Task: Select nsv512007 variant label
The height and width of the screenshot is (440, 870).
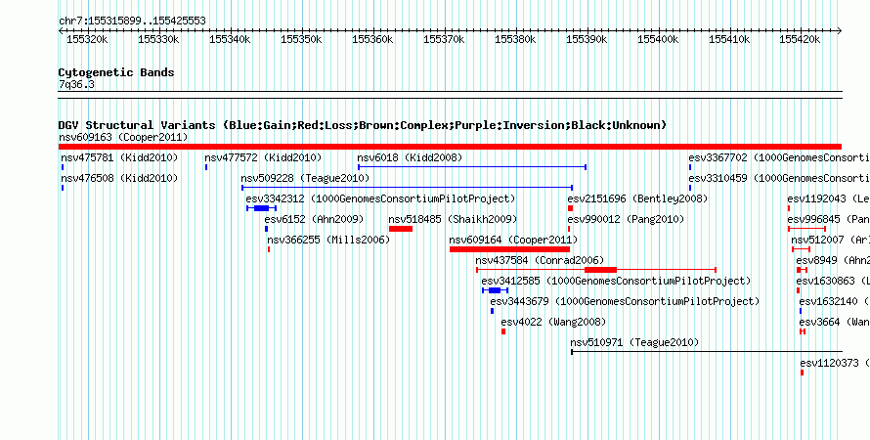Action: [831, 240]
